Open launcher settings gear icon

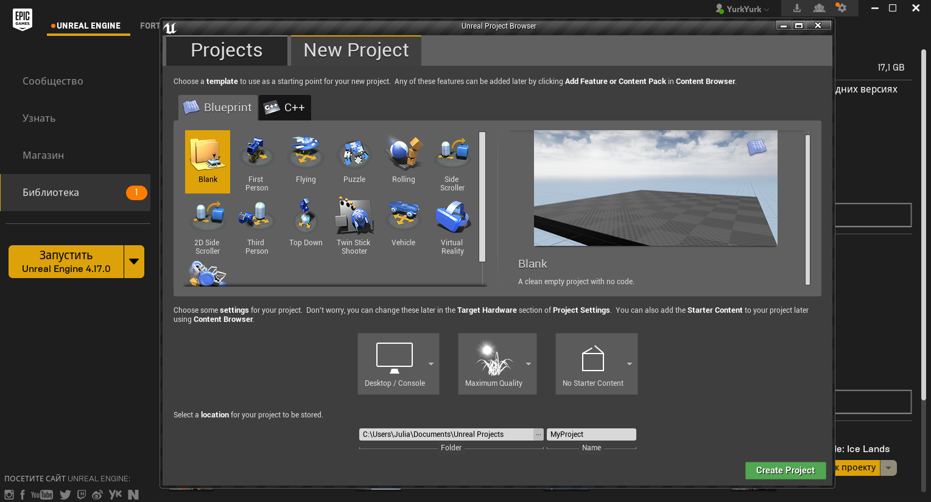(841, 8)
